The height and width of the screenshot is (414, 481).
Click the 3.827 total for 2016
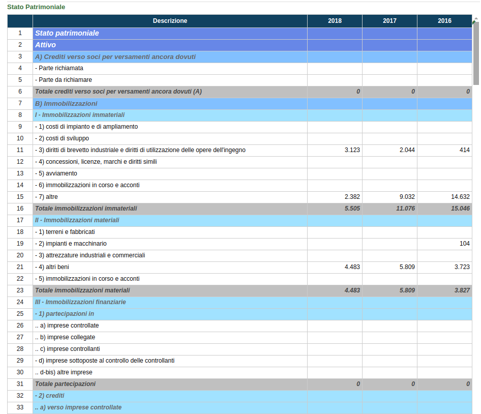pos(462,290)
